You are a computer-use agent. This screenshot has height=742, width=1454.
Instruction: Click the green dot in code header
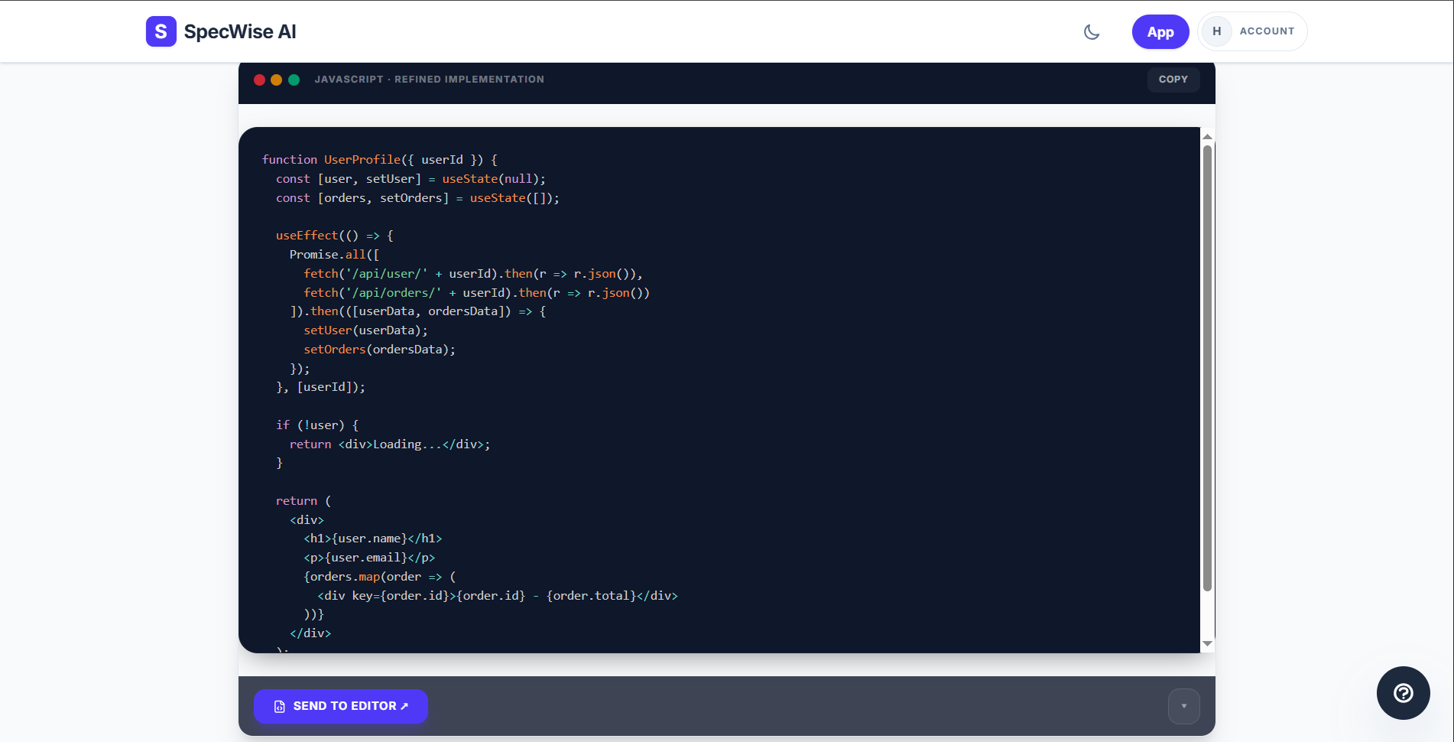pos(294,80)
